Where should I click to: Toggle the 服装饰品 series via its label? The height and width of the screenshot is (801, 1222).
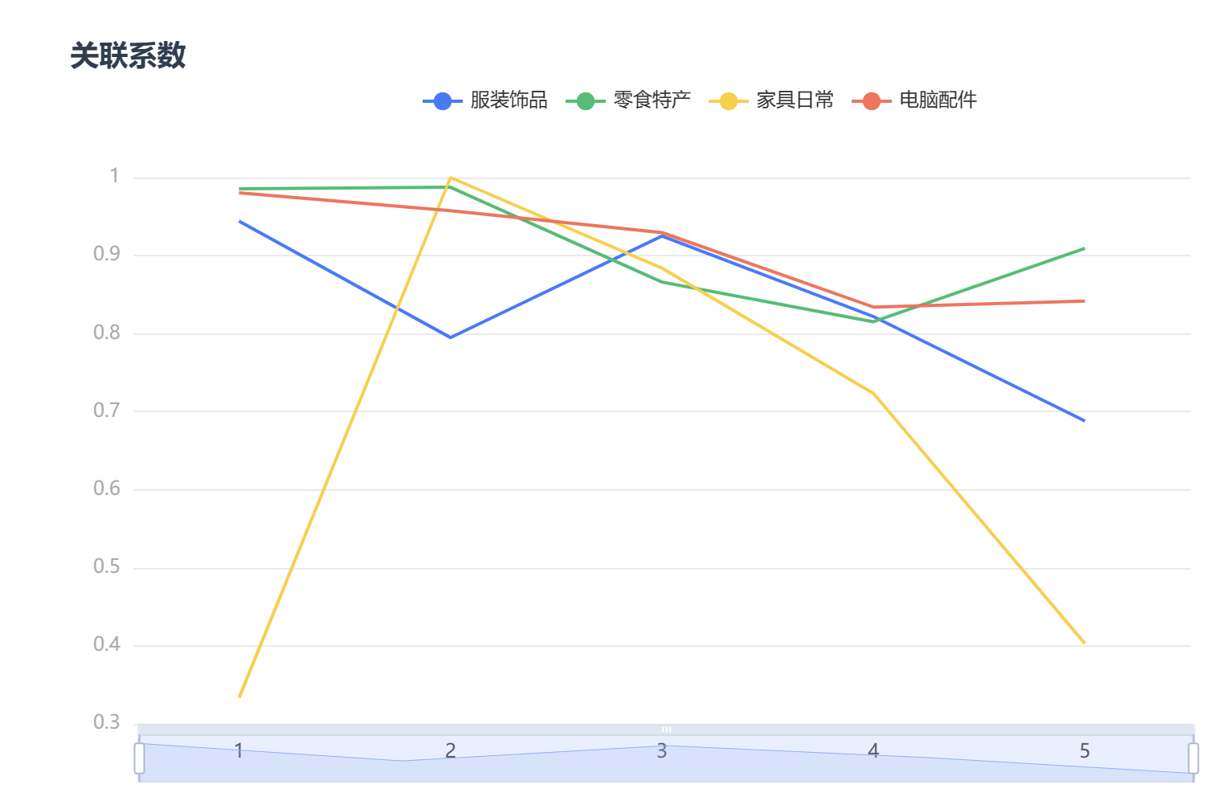point(509,100)
